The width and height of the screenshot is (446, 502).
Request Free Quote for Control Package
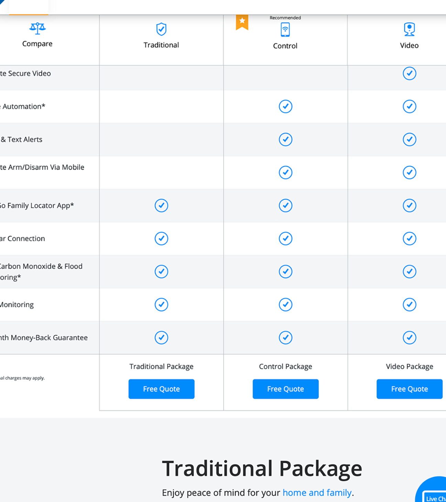(x=285, y=389)
